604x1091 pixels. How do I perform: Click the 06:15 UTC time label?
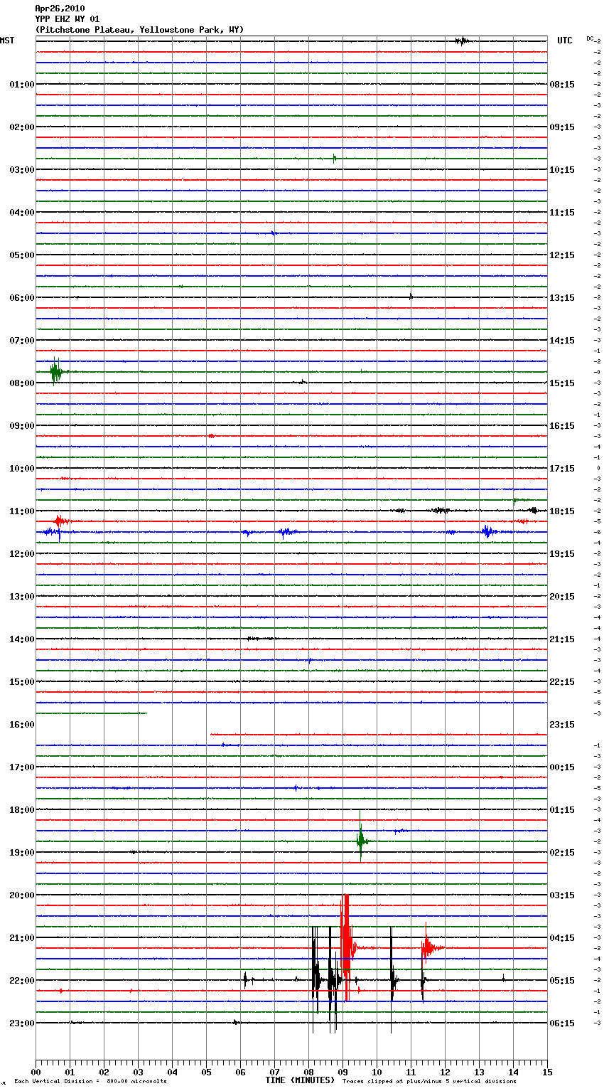coord(562,1023)
